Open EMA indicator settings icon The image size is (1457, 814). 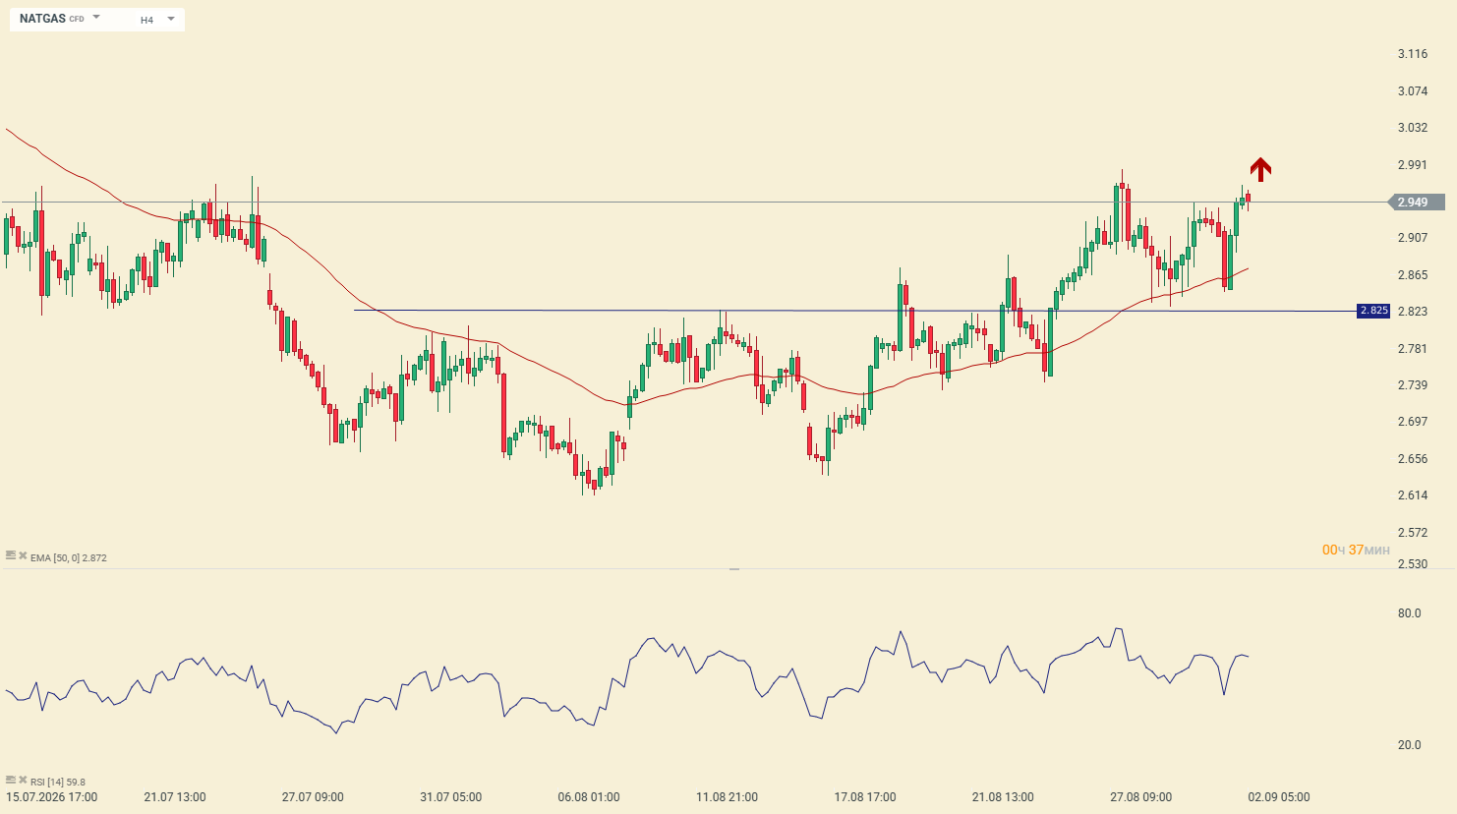click(x=11, y=556)
